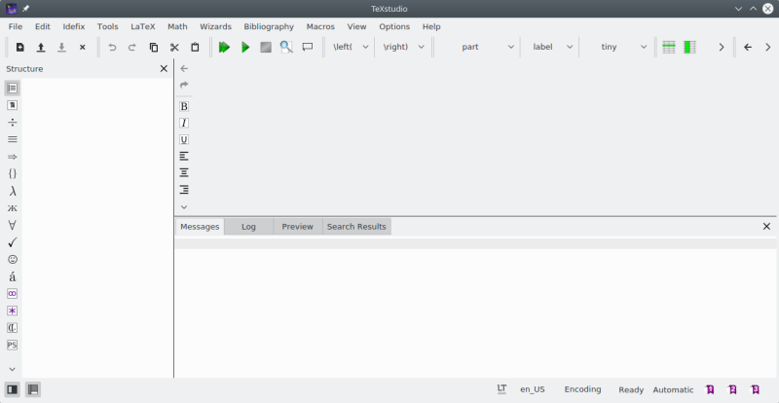The width and height of the screenshot is (779, 403).
Task: Open the relation symbols panel
Action: tap(13, 139)
